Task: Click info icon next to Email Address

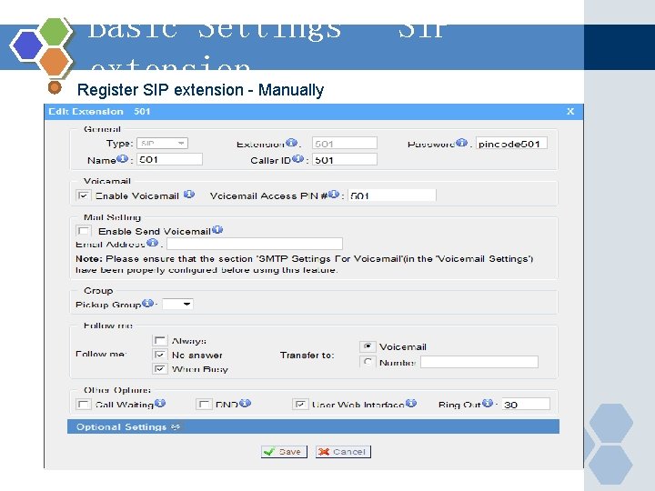Action: (153, 242)
